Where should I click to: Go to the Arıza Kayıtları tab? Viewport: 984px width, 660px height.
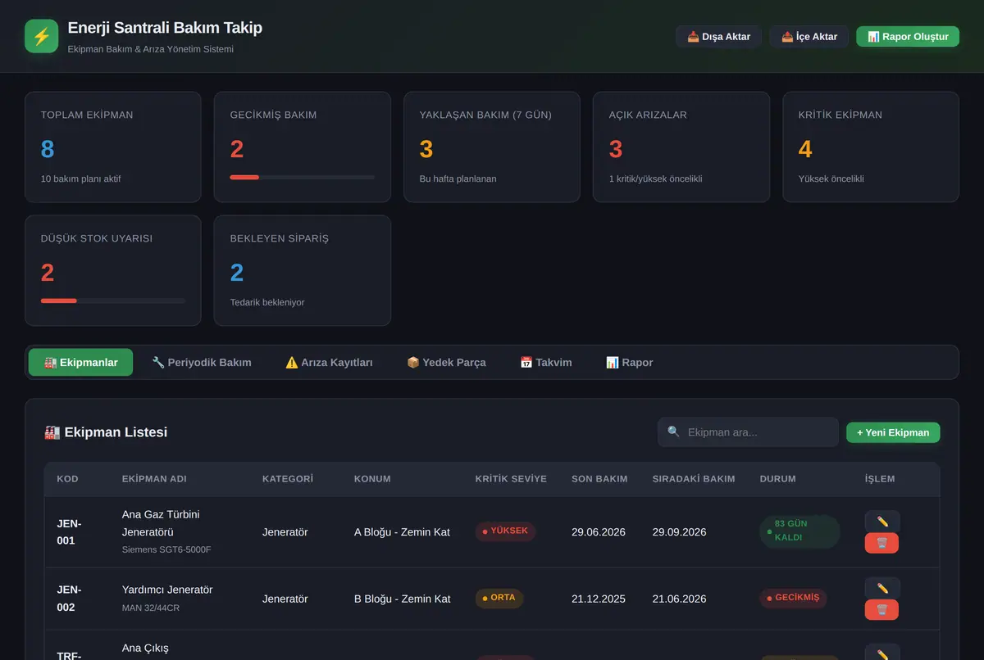329,363
